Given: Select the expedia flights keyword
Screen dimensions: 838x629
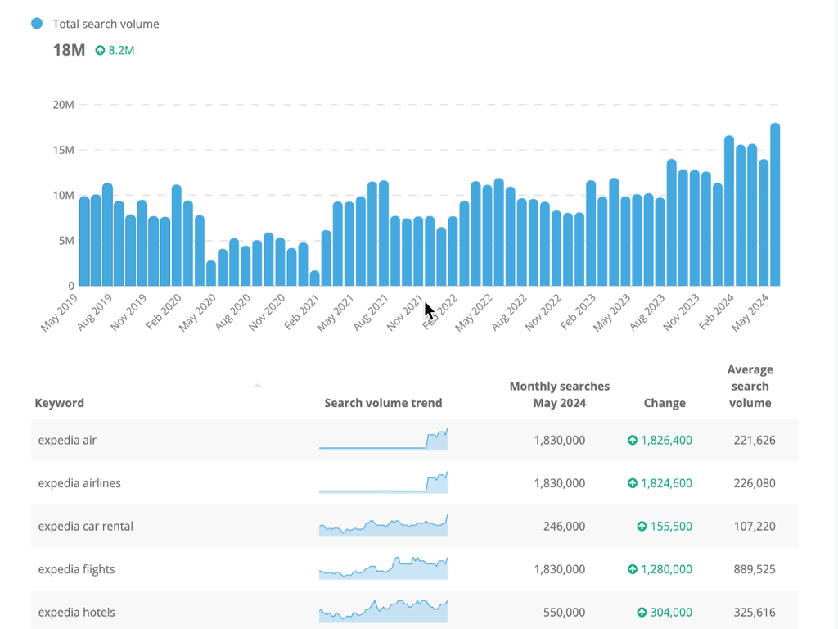Looking at the screenshot, I should coord(76,569).
